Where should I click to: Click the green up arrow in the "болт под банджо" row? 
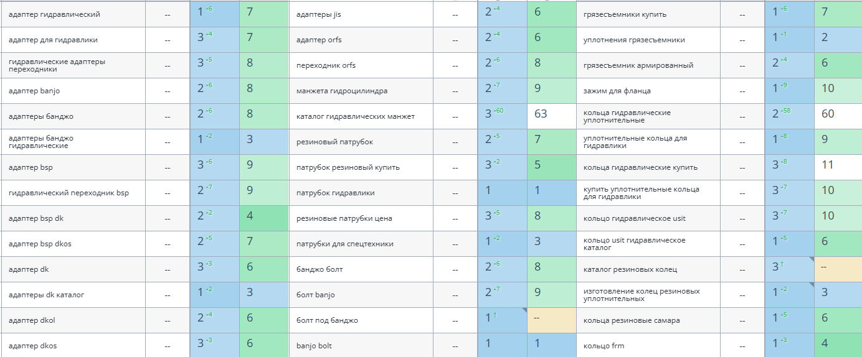(x=495, y=316)
